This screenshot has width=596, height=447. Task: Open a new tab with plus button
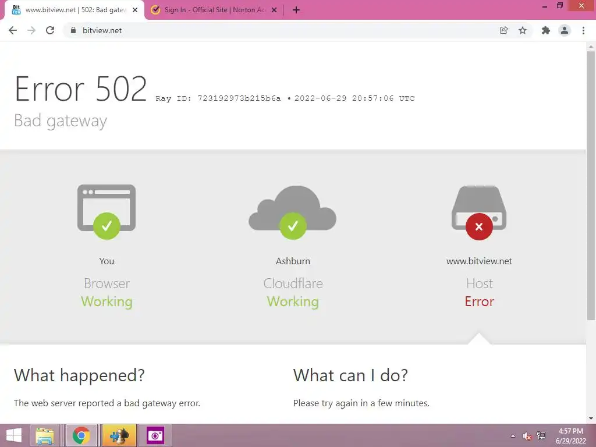pos(296,10)
